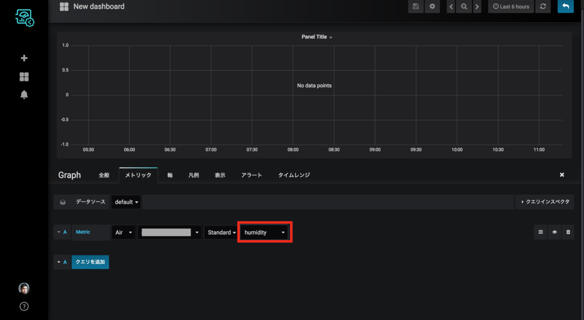This screenshot has height=320, width=584.
Task: Click the blue back arrow button
Action: [565, 6]
